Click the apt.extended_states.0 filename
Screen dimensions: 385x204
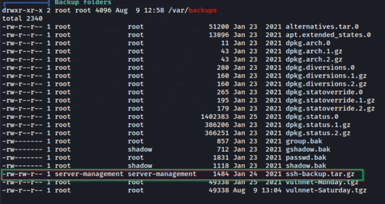tap(328, 35)
